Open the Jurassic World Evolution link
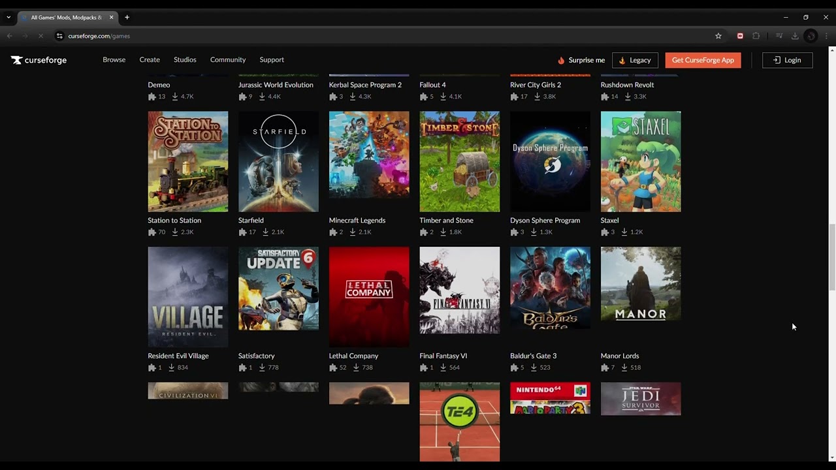The height and width of the screenshot is (470, 836). coord(276,85)
